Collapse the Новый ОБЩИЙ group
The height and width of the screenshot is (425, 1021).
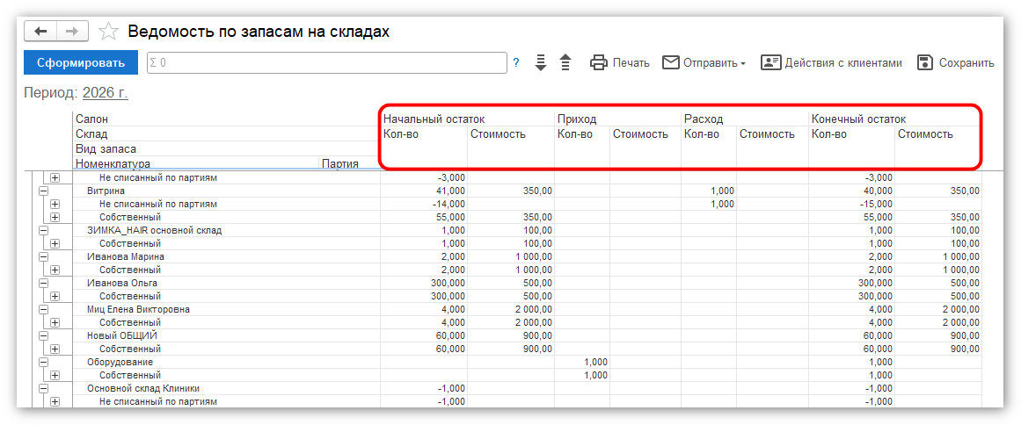click(x=44, y=335)
